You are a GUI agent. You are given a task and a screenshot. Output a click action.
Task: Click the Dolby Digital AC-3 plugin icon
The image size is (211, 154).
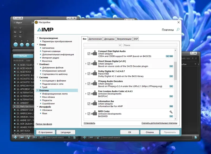(x=94, y=73)
